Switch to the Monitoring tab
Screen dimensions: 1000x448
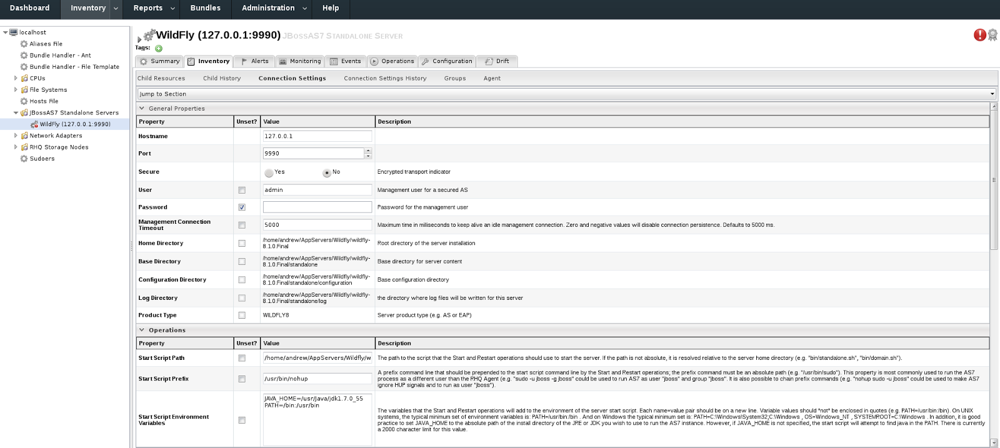299,61
